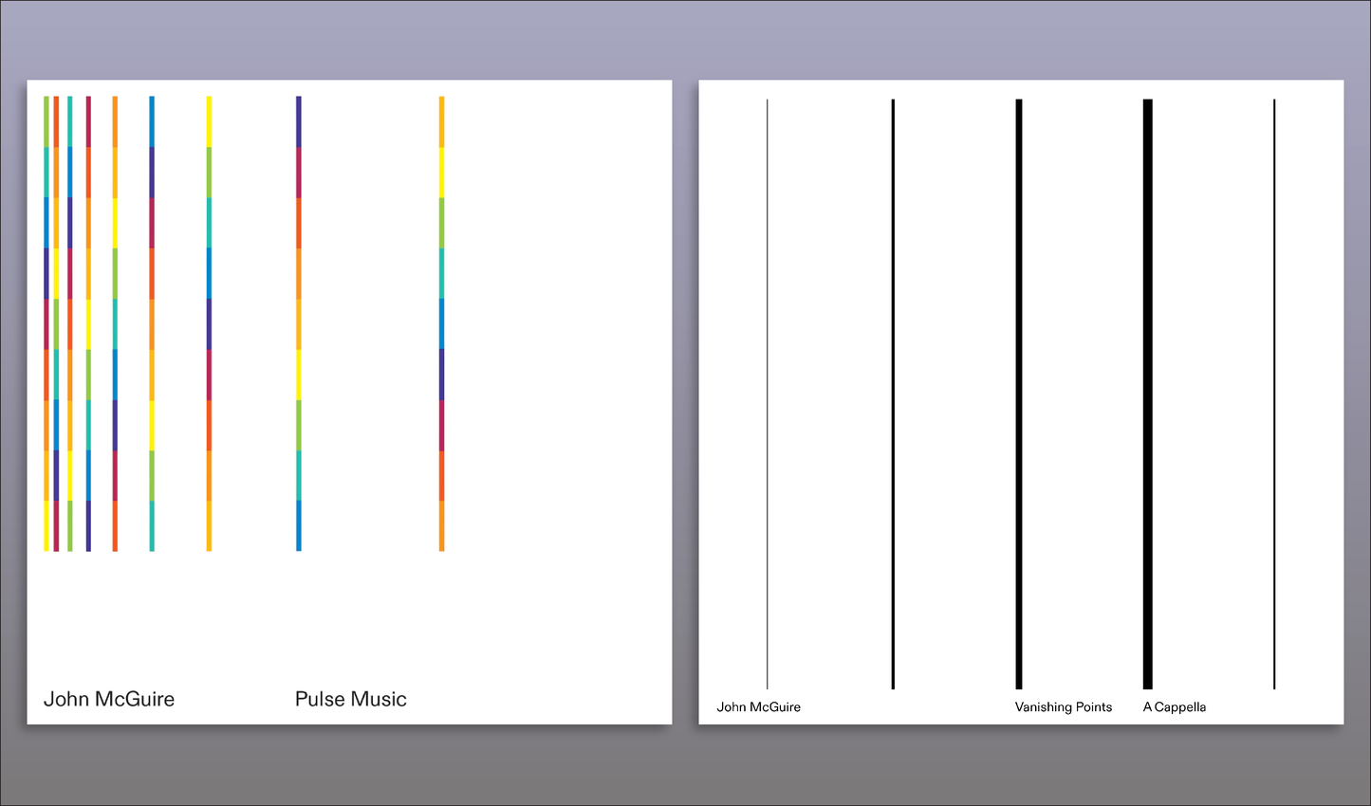
Task: Click the "Pulse Music" title text
Action: (350, 699)
